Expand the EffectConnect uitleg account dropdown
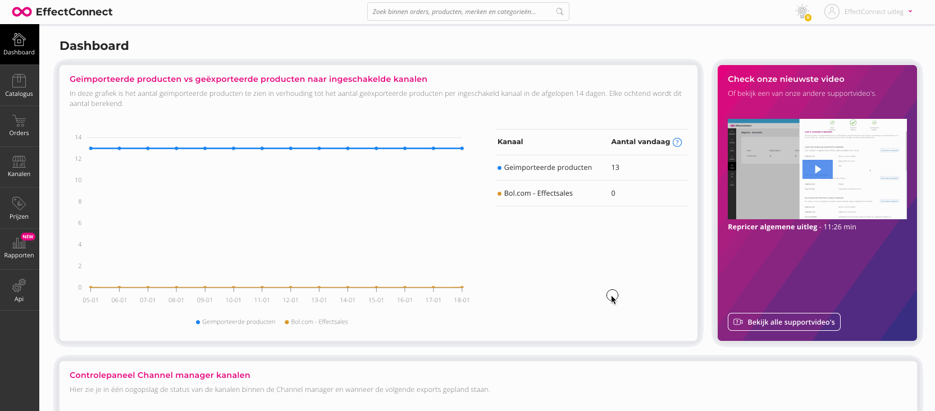The height and width of the screenshot is (411, 935). tap(910, 12)
